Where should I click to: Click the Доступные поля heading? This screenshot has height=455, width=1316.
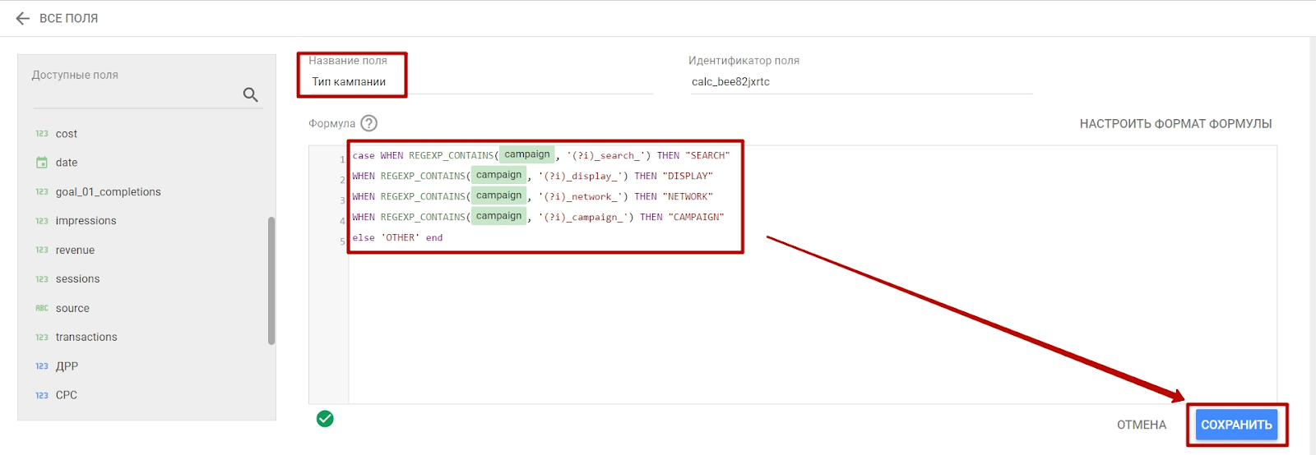click(x=75, y=75)
